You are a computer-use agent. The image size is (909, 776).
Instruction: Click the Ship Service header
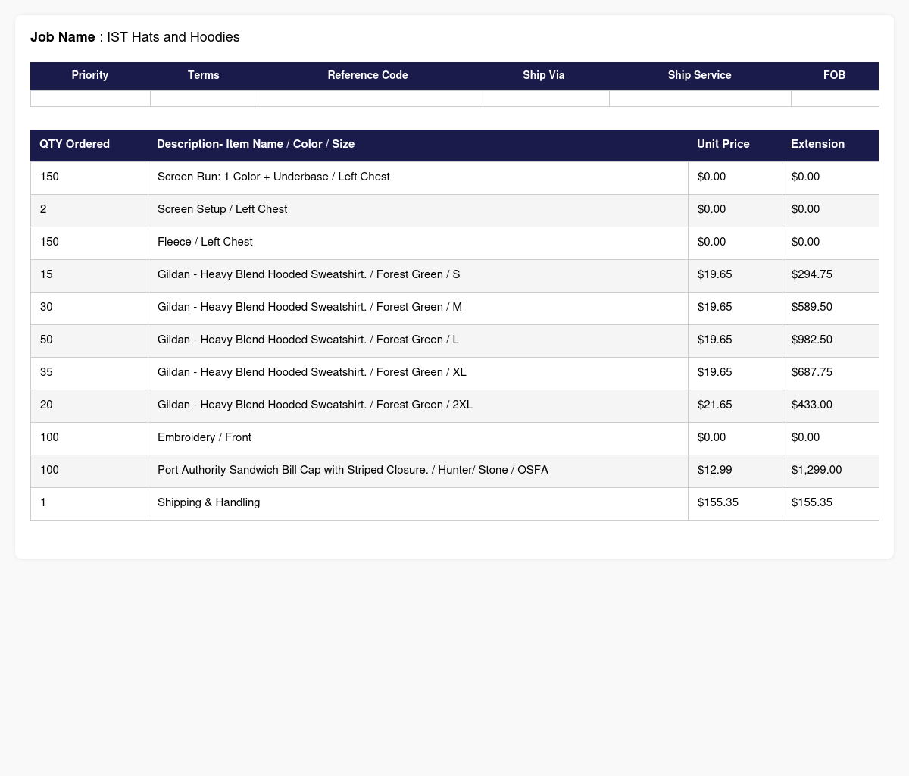click(700, 76)
